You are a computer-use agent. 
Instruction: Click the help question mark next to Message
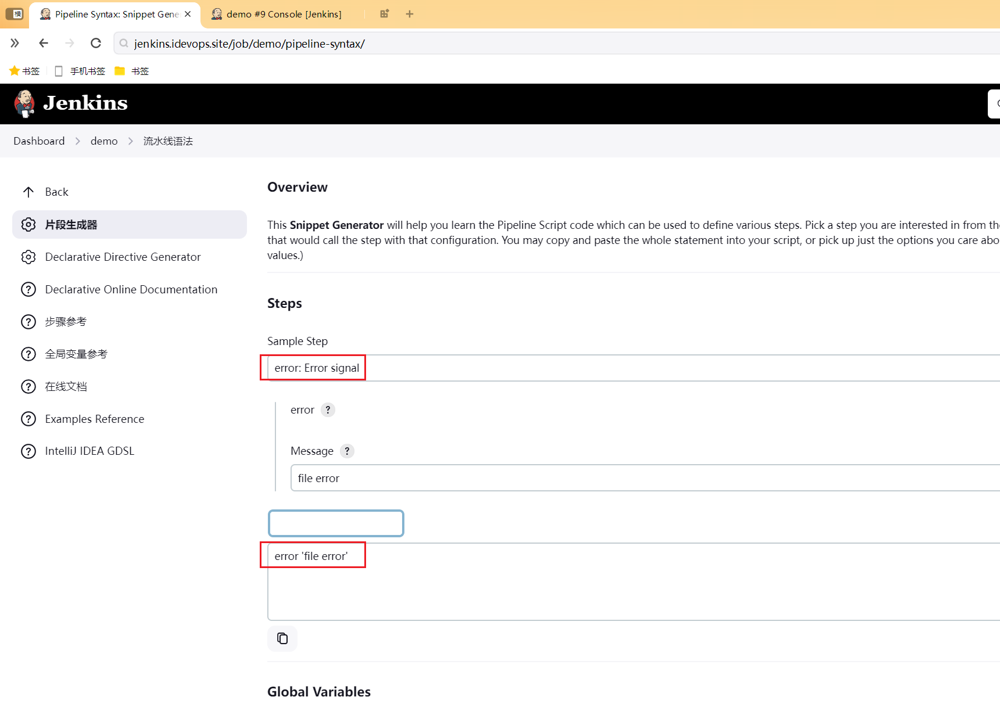347,451
